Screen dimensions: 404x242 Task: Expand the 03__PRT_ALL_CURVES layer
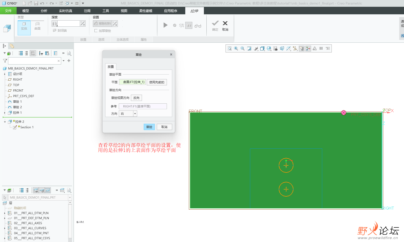point(5,228)
